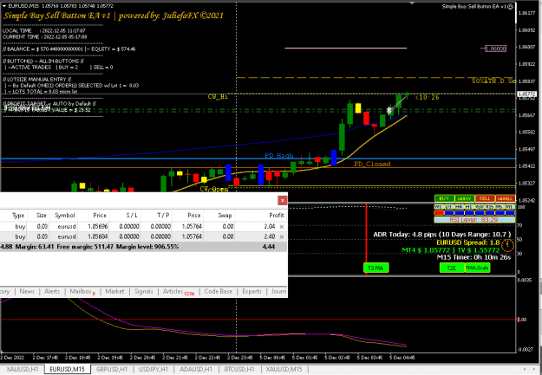The image size is (542, 375).
Task: Click the Margin level: 906.55% summary text
Action: tap(147, 247)
